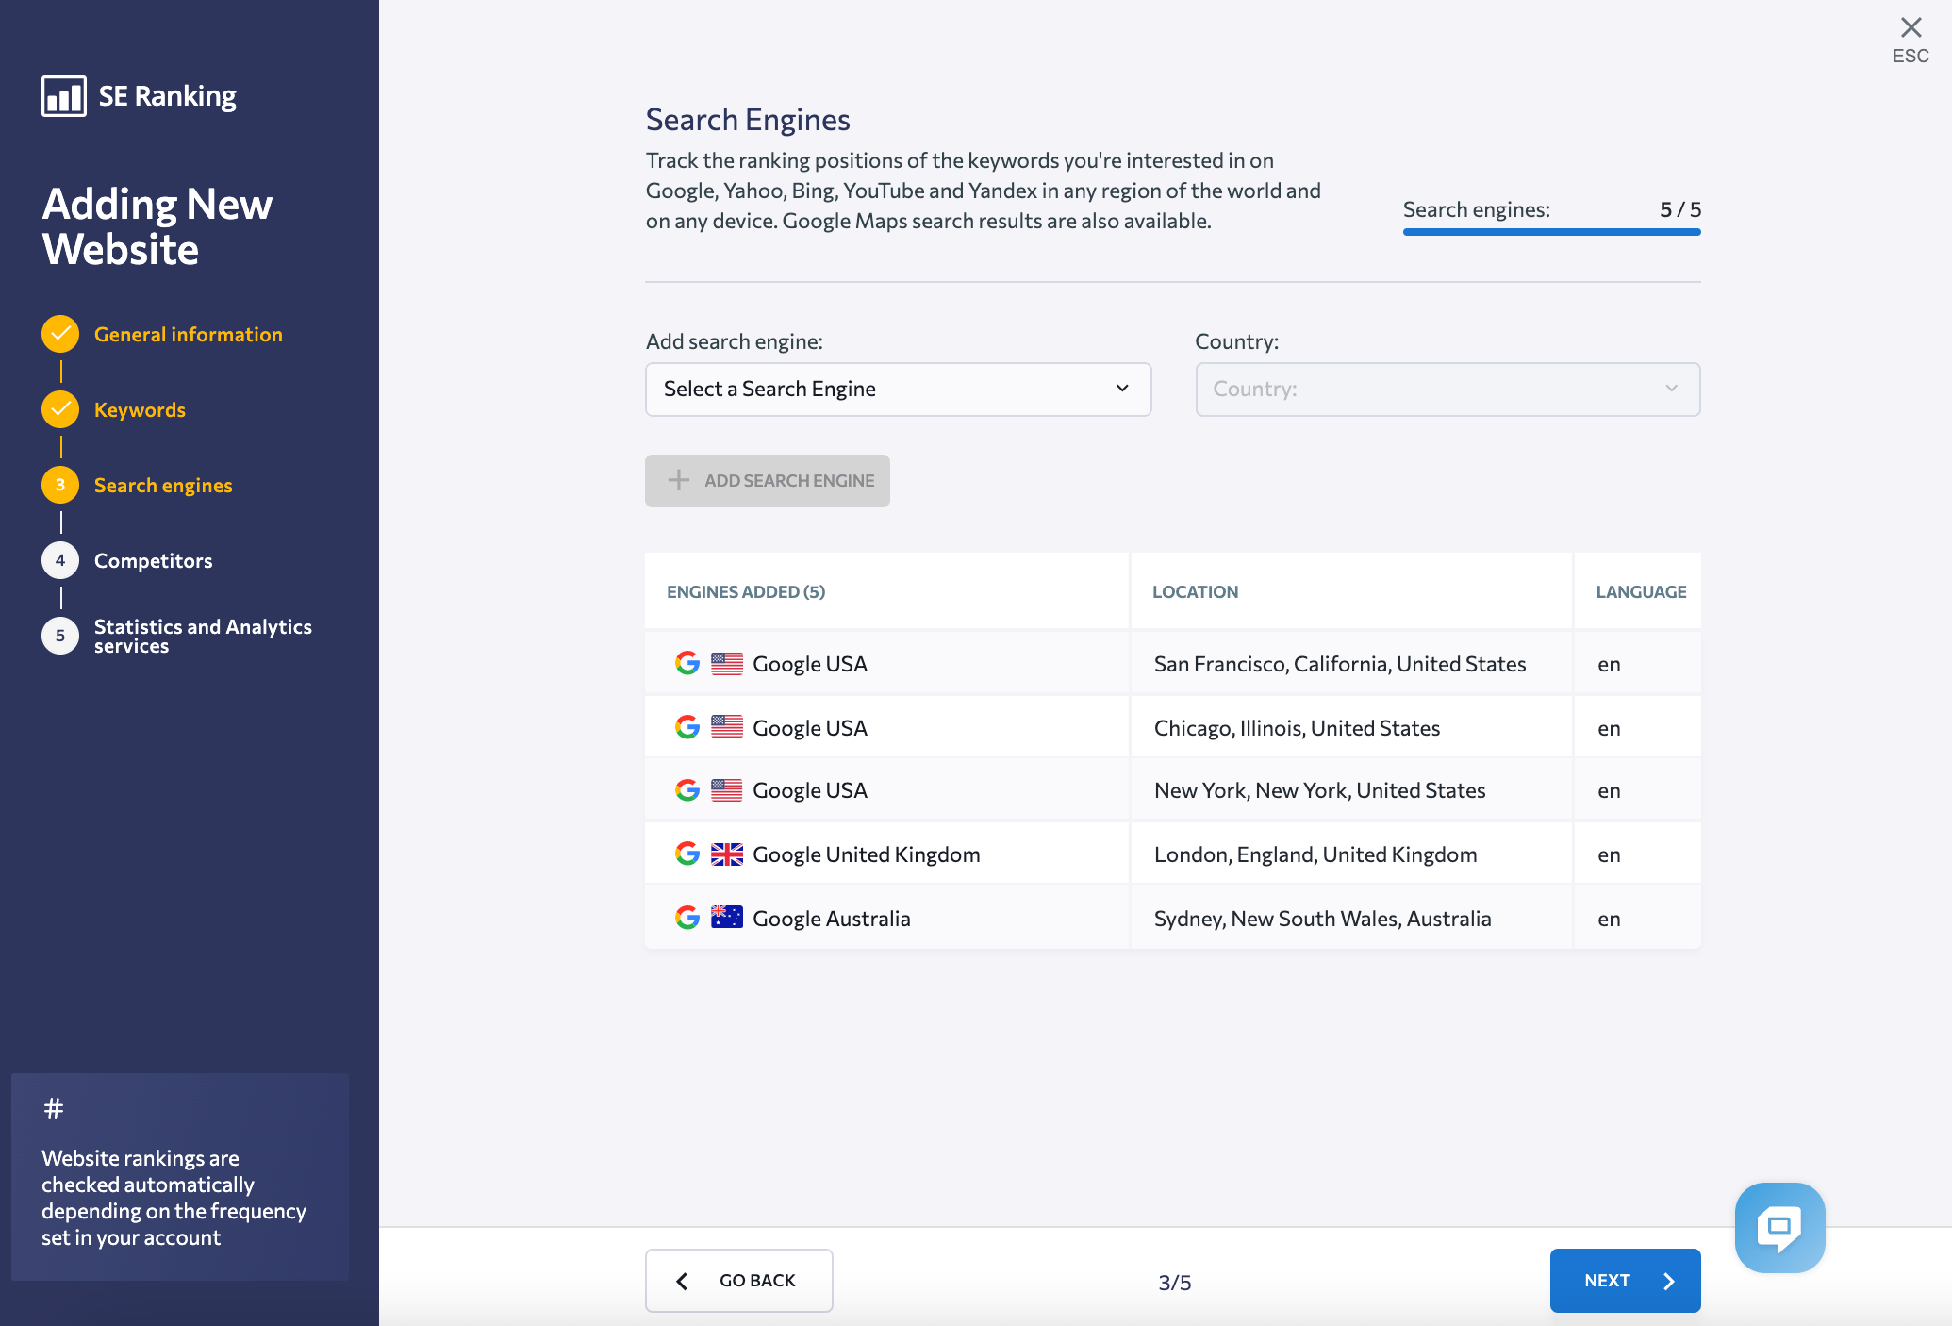Expand the Select a Search Engine dropdown
Image resolution: width=1952 pixels, height=1326 pixels.
(899, 388)
